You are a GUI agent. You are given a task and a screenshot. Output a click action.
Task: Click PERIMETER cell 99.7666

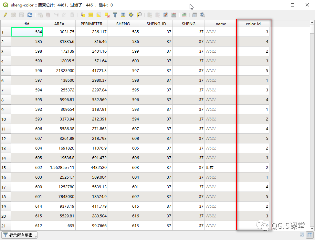click(92, 226)
